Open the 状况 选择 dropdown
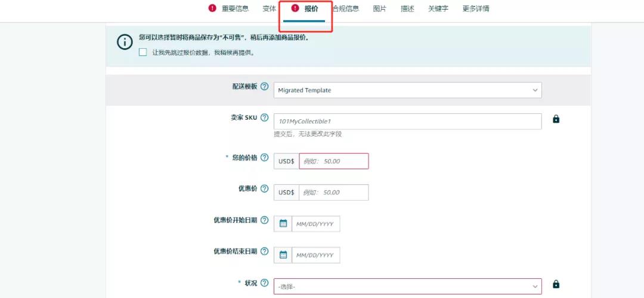This screenshot has height=298, width=644. pyautogui.click(x=407, y=287)
